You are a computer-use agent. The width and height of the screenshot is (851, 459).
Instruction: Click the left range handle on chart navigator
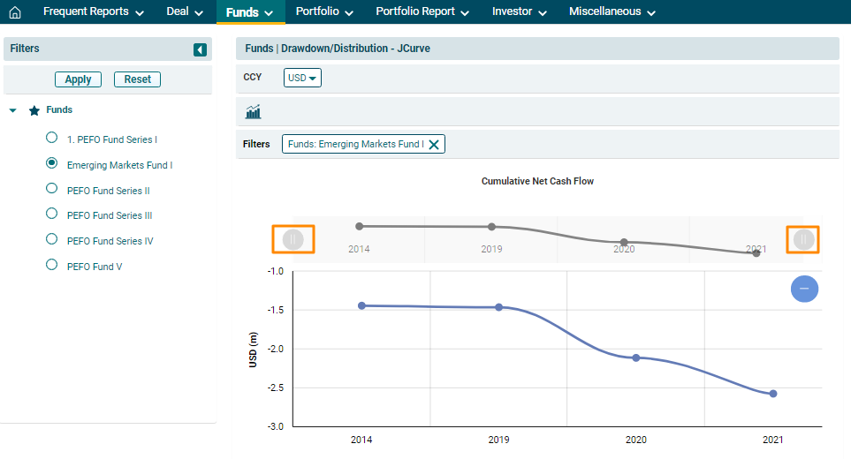click(x=293, y=239)
